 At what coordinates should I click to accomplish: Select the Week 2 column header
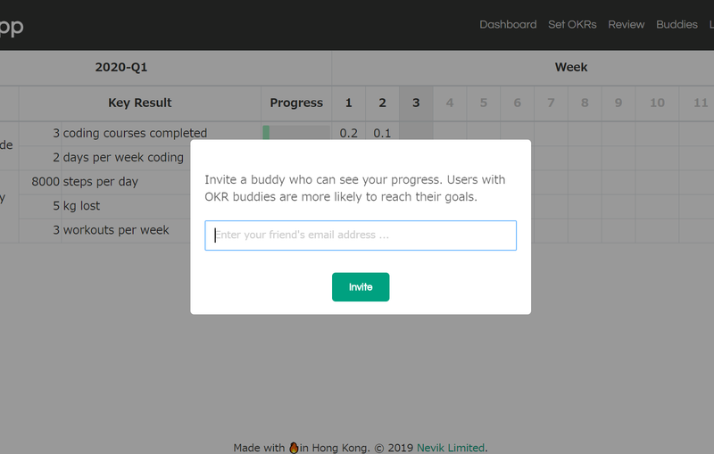(x=382, y=103)
